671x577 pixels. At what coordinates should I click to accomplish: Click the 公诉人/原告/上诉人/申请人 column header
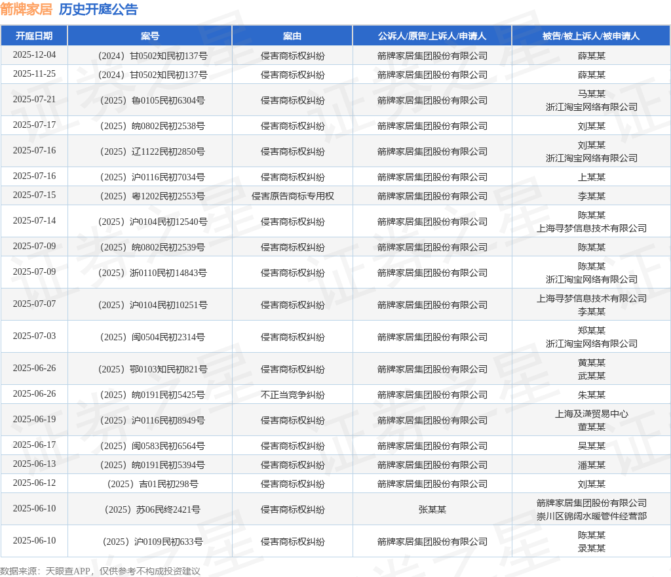(432, 36)
